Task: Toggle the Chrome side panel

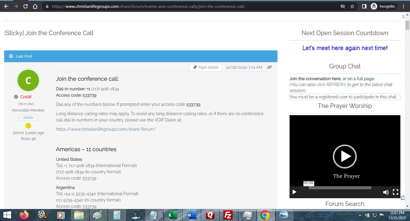Action: [x=364, y=6]
